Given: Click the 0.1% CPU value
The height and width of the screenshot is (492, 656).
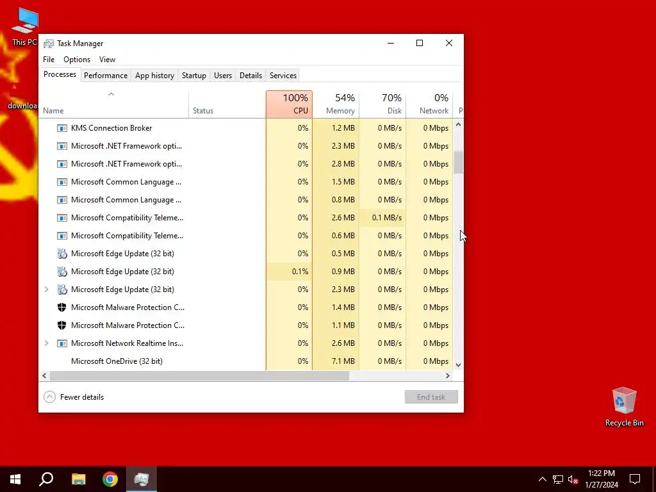Looking at the screenshot, I should click(300, 272).
